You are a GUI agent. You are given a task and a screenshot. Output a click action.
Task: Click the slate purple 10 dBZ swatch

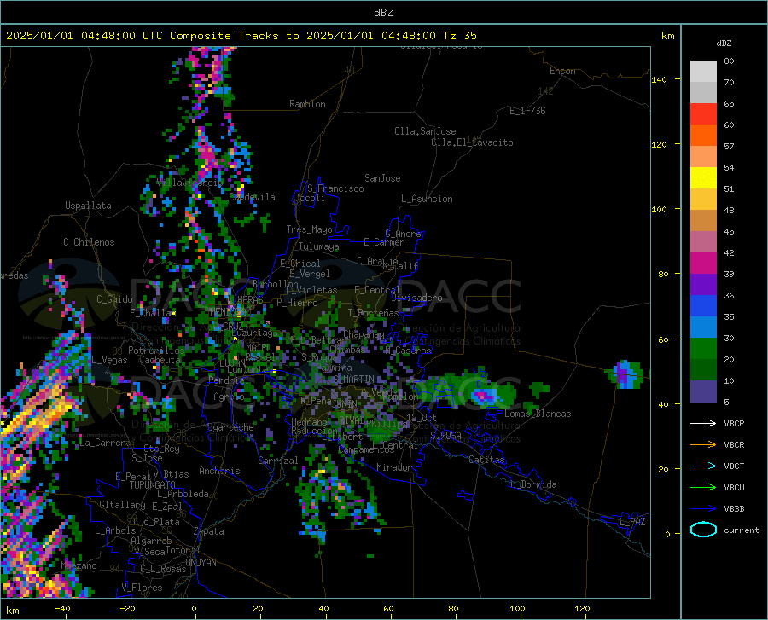pyautogui.click(x=703, y=391)
